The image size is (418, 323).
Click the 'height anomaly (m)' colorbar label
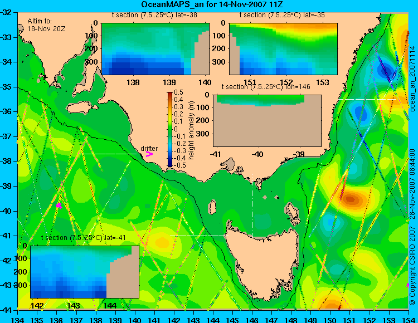pyautogui.click(x=191, y=130)
